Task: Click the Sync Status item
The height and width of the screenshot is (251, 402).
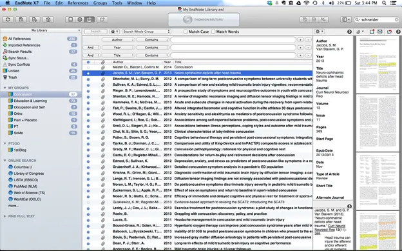Action: click(18, 58)
